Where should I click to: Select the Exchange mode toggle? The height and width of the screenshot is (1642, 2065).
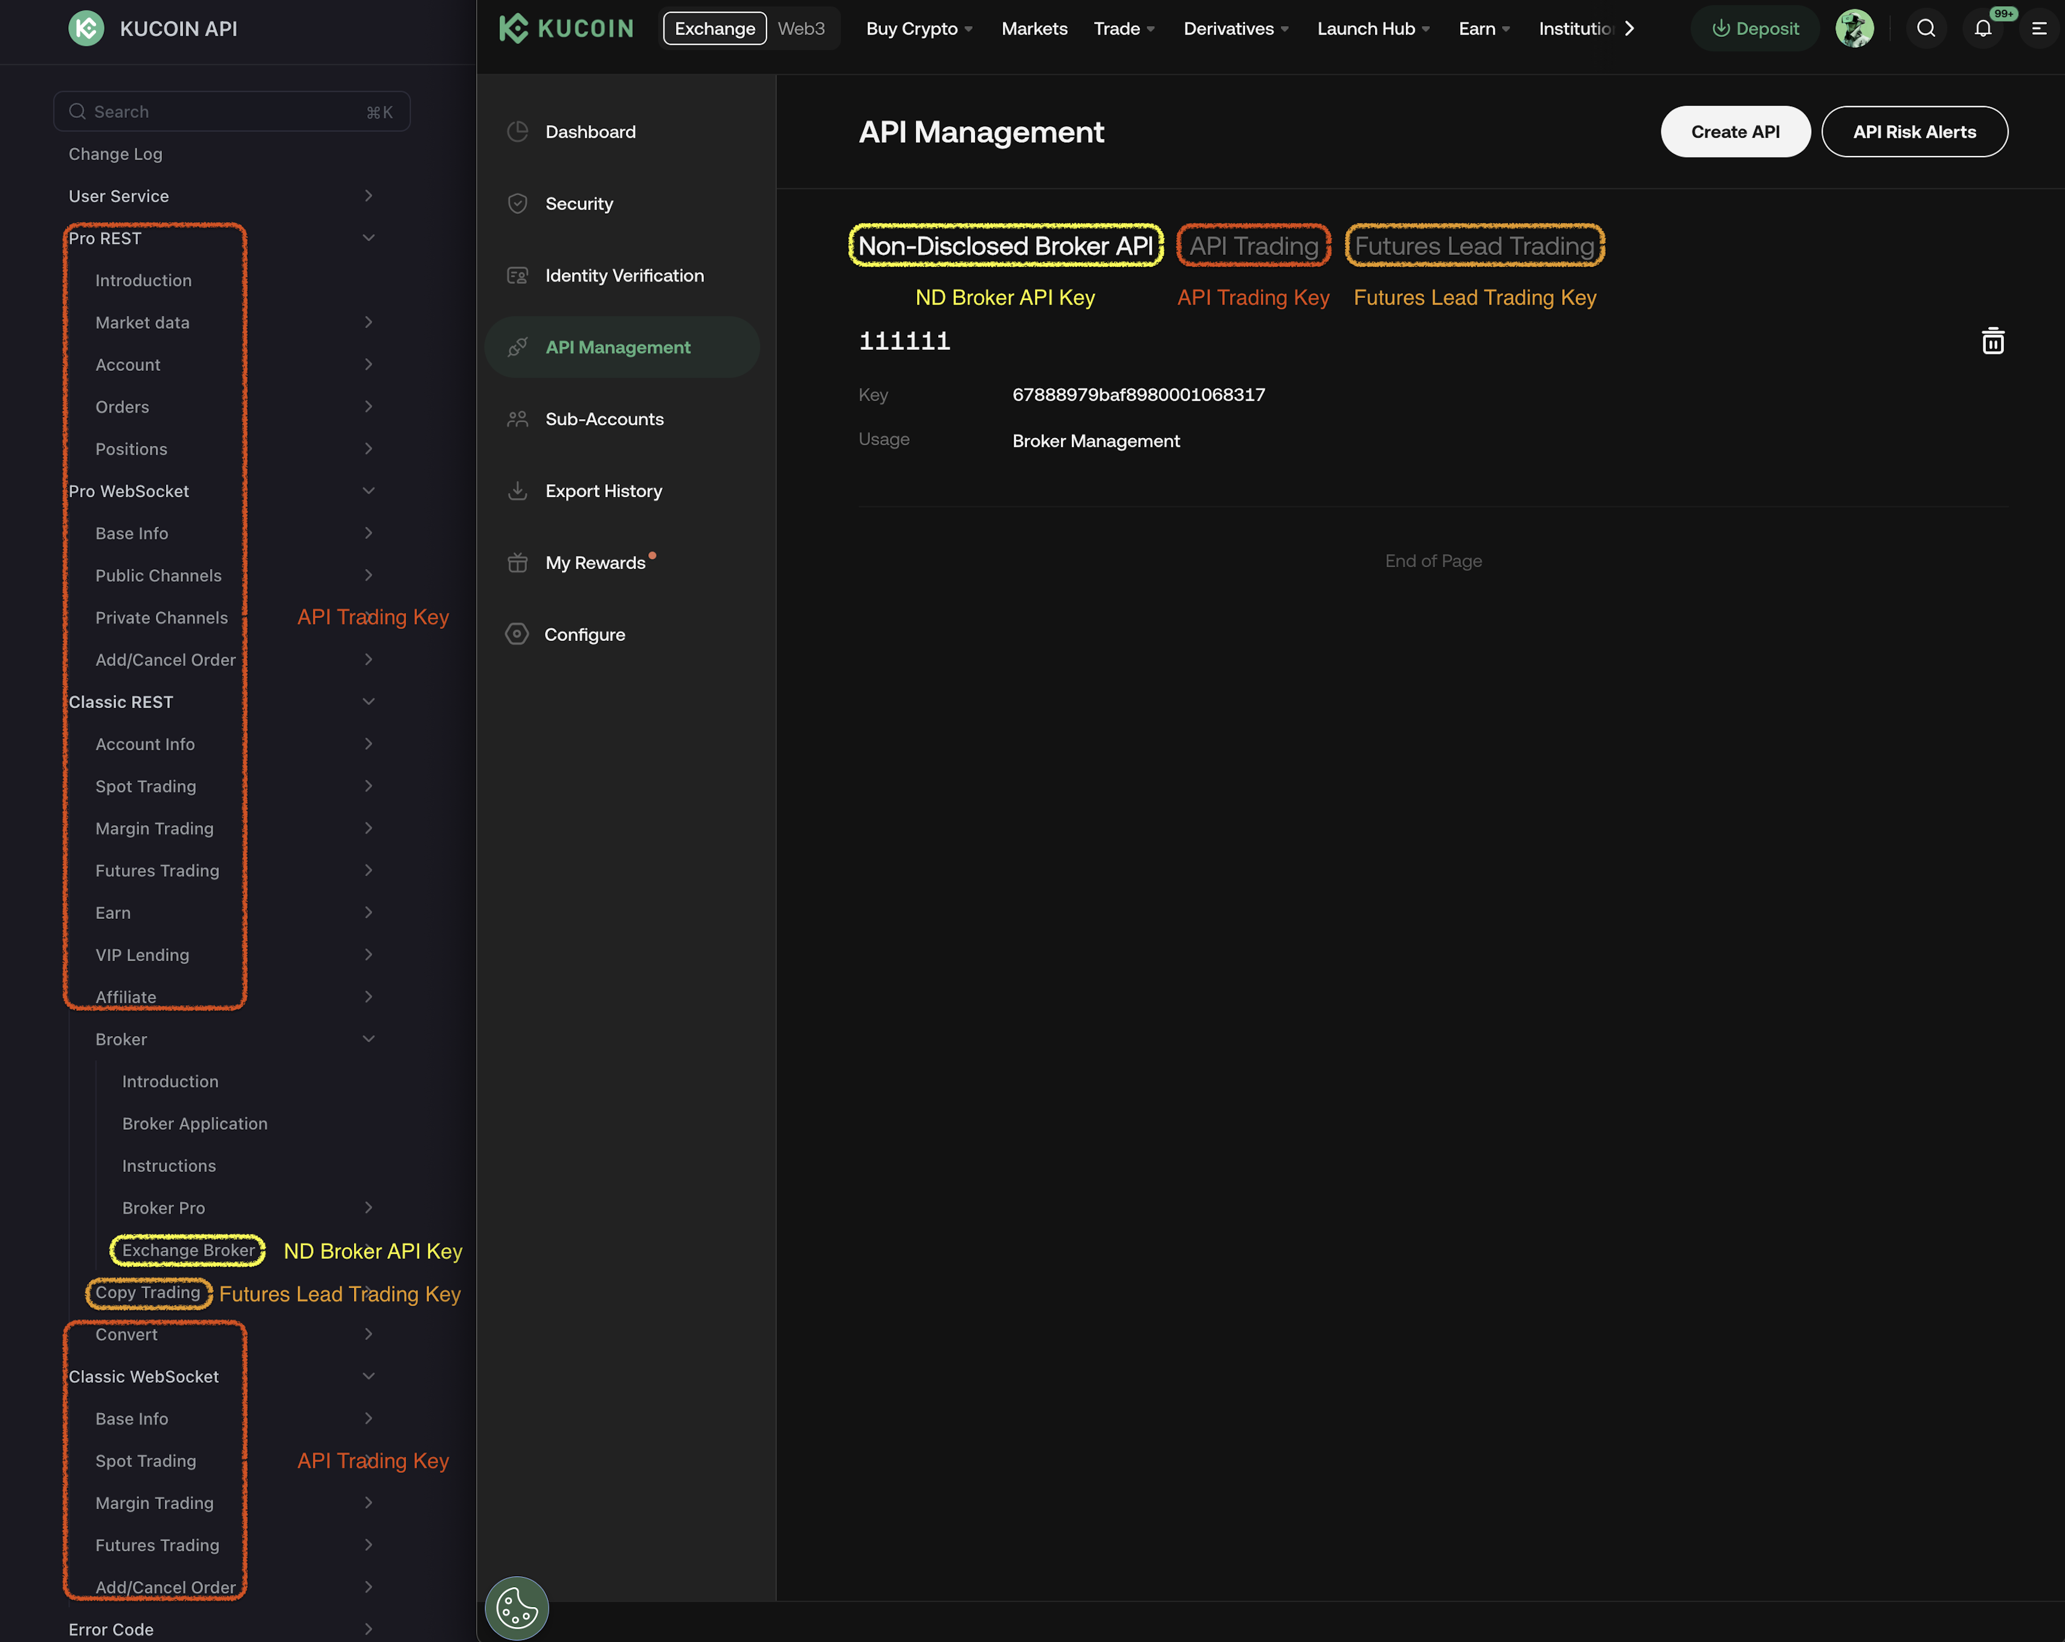coord(715,29)
